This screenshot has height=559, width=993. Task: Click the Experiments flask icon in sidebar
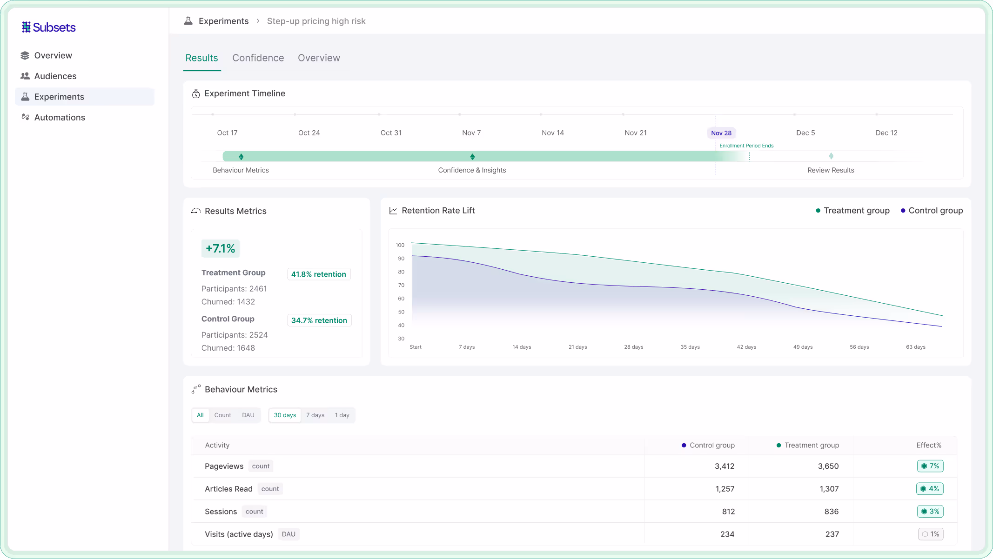tap(25, 97)
